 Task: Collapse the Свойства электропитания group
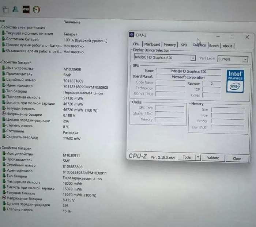click(x=1, y=27)
